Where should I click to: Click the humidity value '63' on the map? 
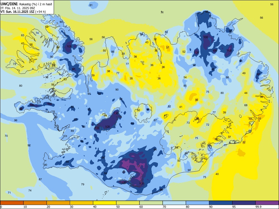(x=23, y=35)
